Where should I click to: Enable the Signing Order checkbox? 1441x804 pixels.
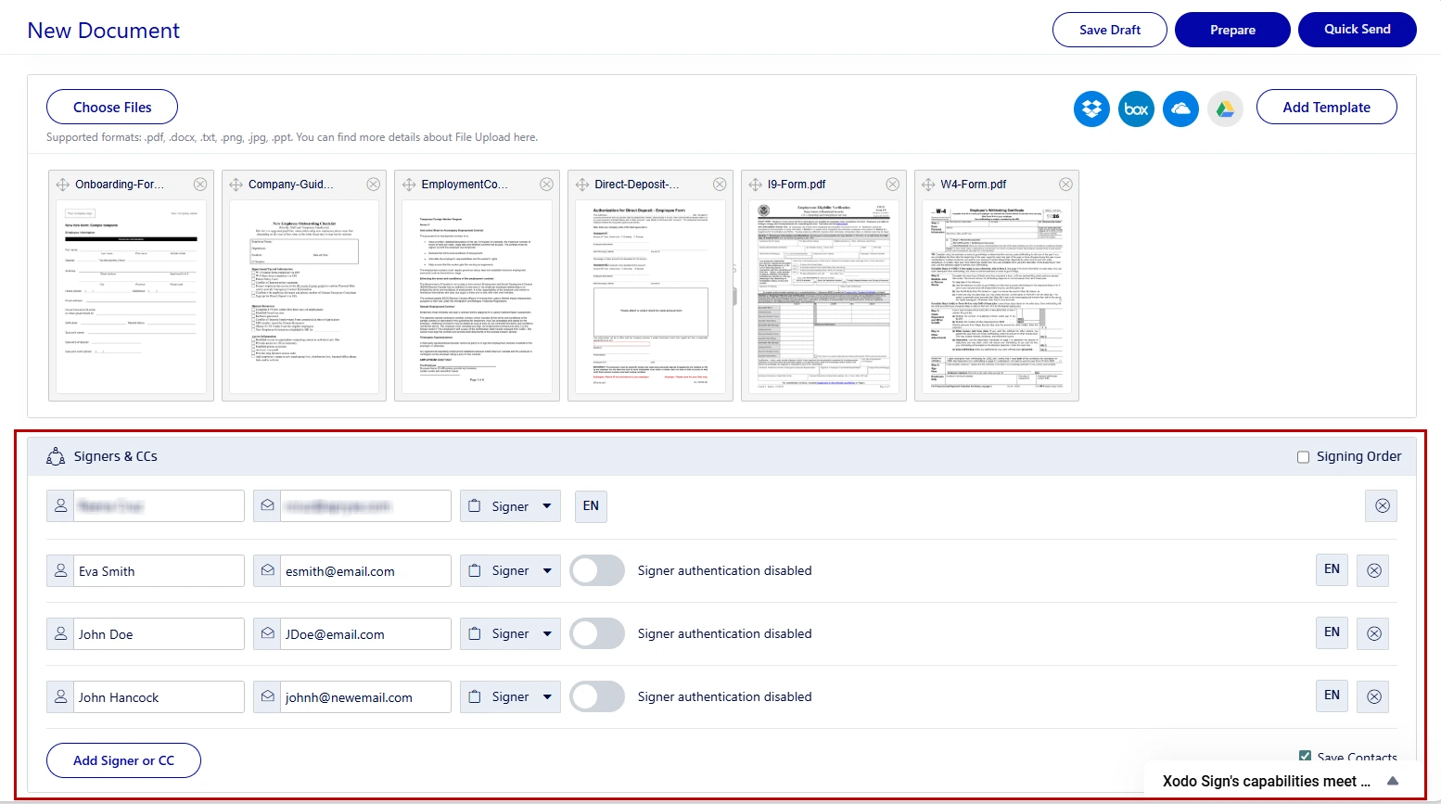click(1303, 456)
